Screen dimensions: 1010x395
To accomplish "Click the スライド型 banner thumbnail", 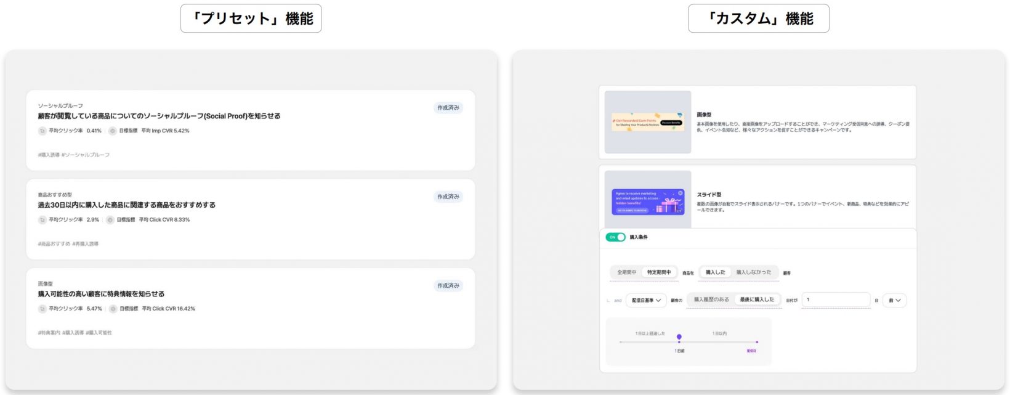I will click(x=648, y=200).
